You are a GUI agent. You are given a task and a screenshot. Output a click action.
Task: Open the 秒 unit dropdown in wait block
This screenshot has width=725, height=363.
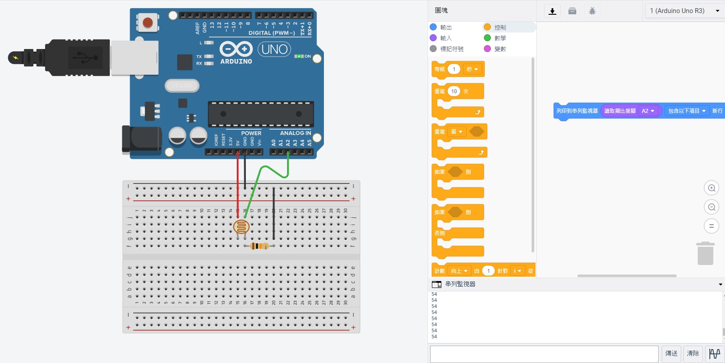[472, 69]
